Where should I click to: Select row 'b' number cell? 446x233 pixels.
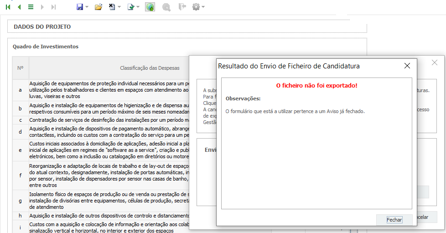point(20,109)
